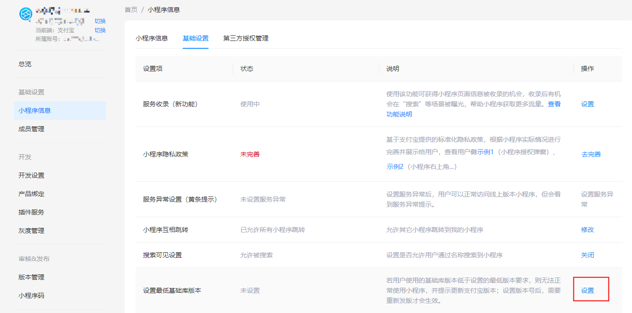Open 产品绑定 sidebar item
632x313 pixels.
(31, 194)
